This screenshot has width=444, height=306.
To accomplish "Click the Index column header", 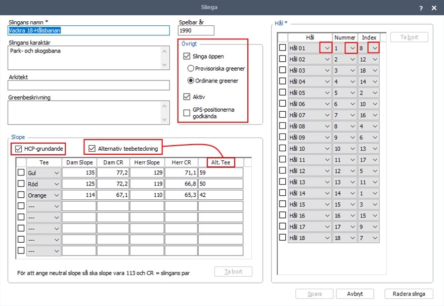I will 369,37.
